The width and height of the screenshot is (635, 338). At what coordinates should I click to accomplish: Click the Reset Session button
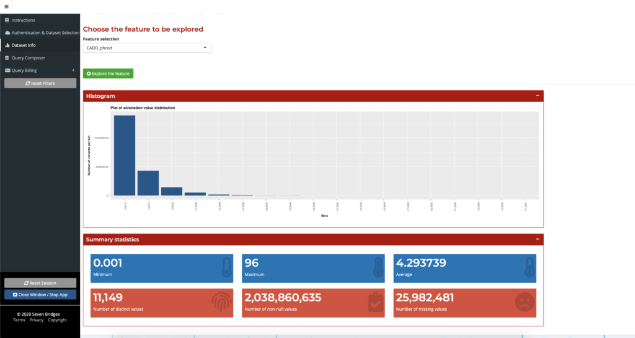tap(40, 283)
